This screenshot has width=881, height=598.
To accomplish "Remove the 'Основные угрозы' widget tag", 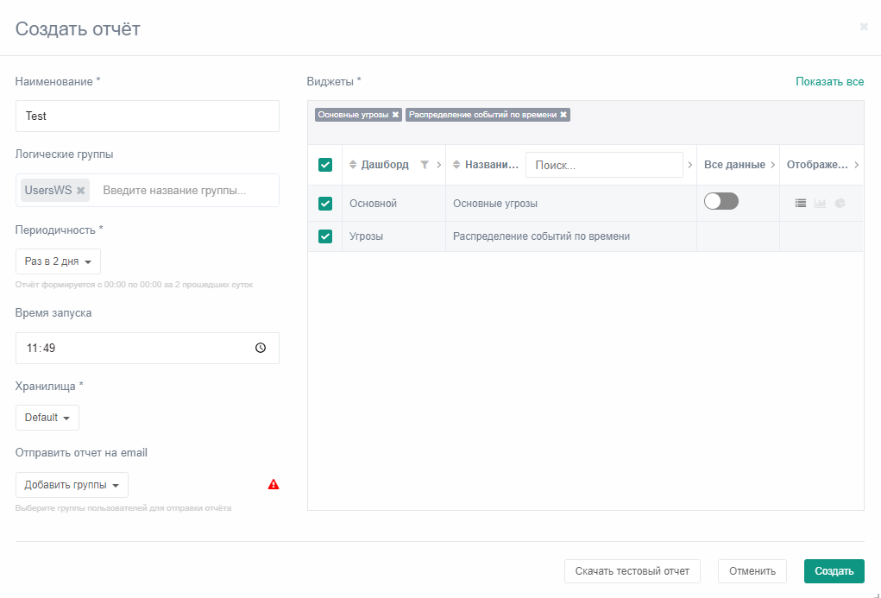I will click(x=395, y=115).
